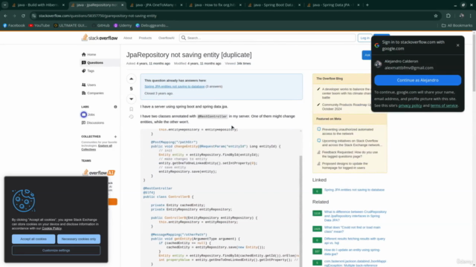This screenshot has height=267, width=476.
Task: Open the Debuggeando bookmark
Action: click(152, 25)
